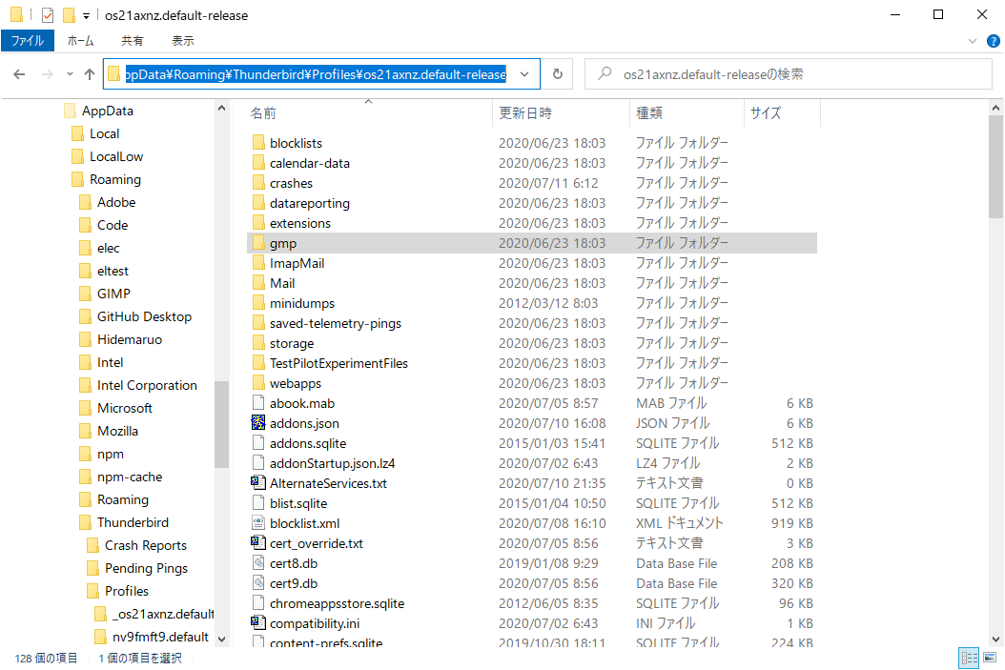This screenshot has height=670, width=1005.
Task: Select Pending Pings in the tree
Action: (146, 568)
